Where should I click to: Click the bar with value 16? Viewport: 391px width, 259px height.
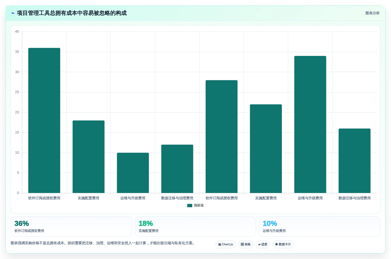pos(355,161)
